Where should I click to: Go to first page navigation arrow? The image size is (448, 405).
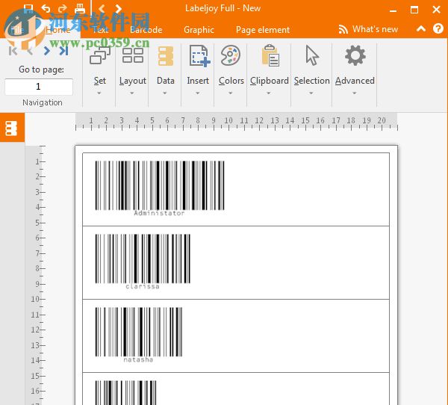(x=13, y=51)
